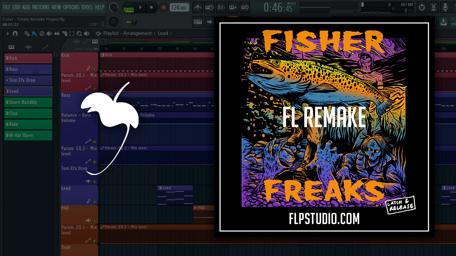Viewport: 456px width, 256px height.
Task: Start playback with the Play button
Action: (x=140, y=7)
